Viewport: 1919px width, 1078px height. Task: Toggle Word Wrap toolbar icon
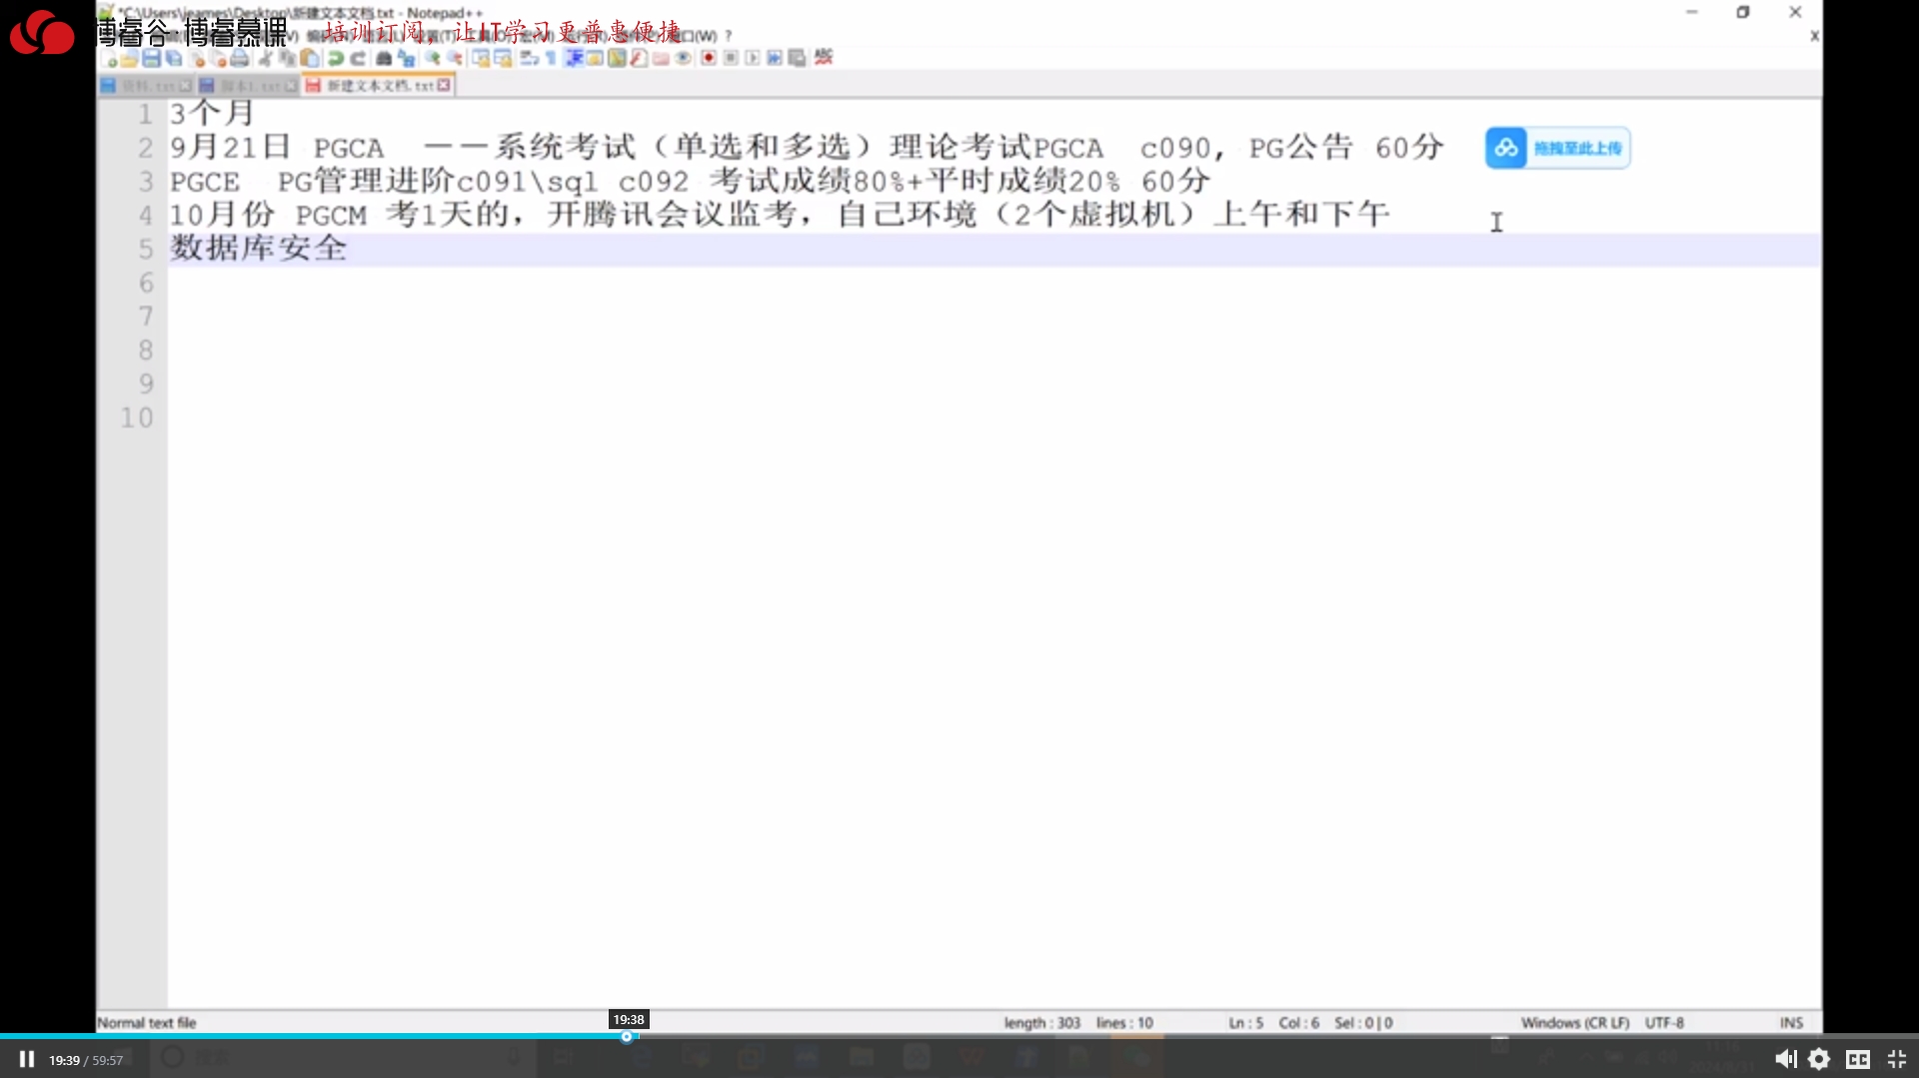(528, 58)
